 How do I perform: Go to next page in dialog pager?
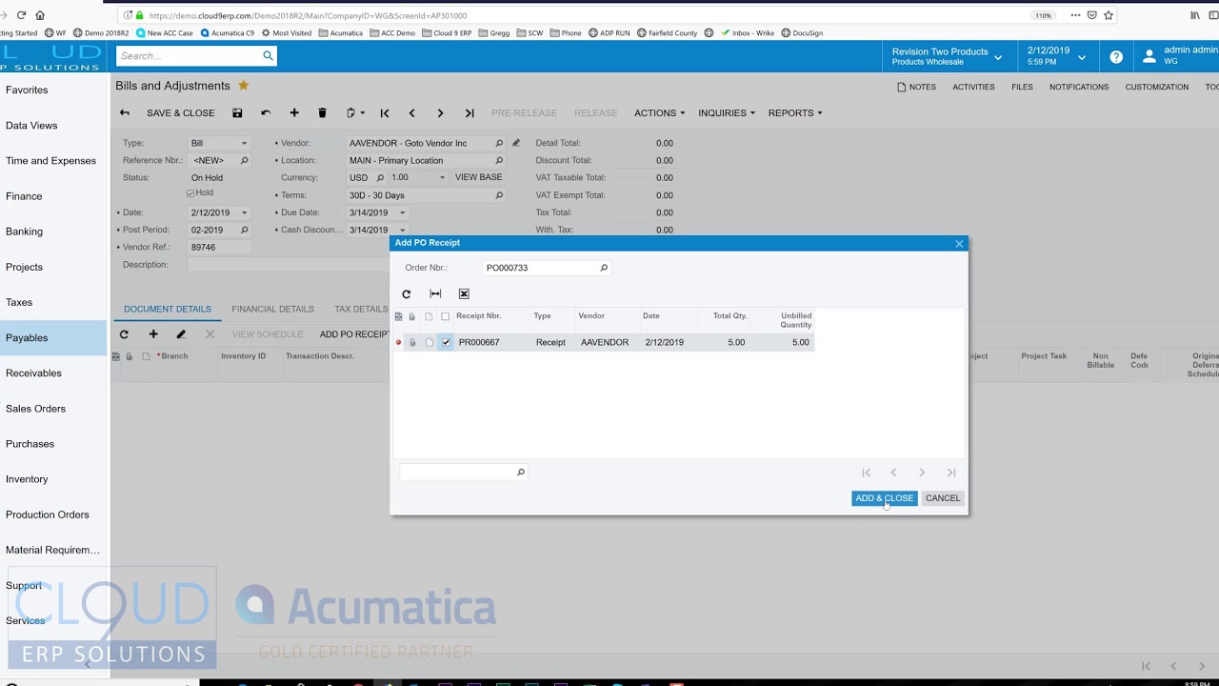coord(922,473)
